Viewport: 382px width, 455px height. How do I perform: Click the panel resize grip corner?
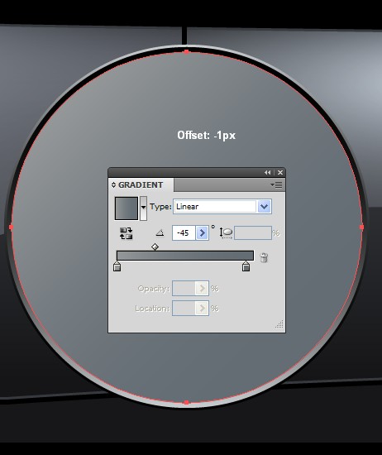(x=279, y=324)
